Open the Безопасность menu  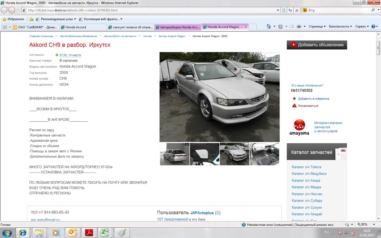pos(341,27)
